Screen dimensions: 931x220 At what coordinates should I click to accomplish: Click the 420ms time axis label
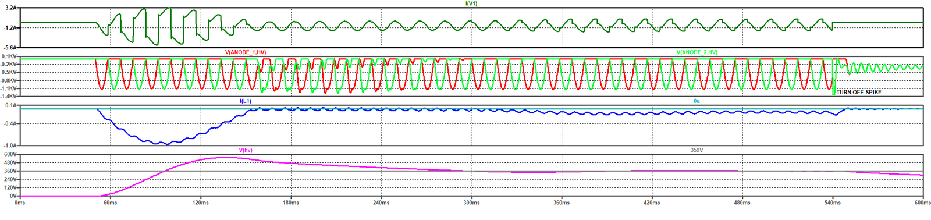click(652, 203)
